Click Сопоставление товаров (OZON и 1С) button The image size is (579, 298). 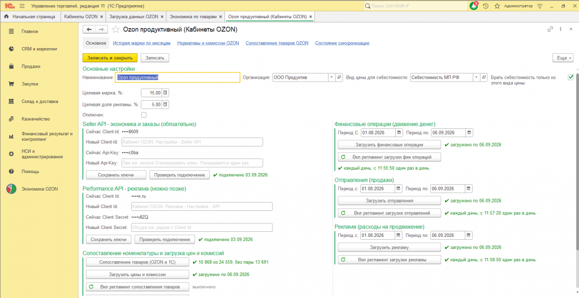coord(137,262)
